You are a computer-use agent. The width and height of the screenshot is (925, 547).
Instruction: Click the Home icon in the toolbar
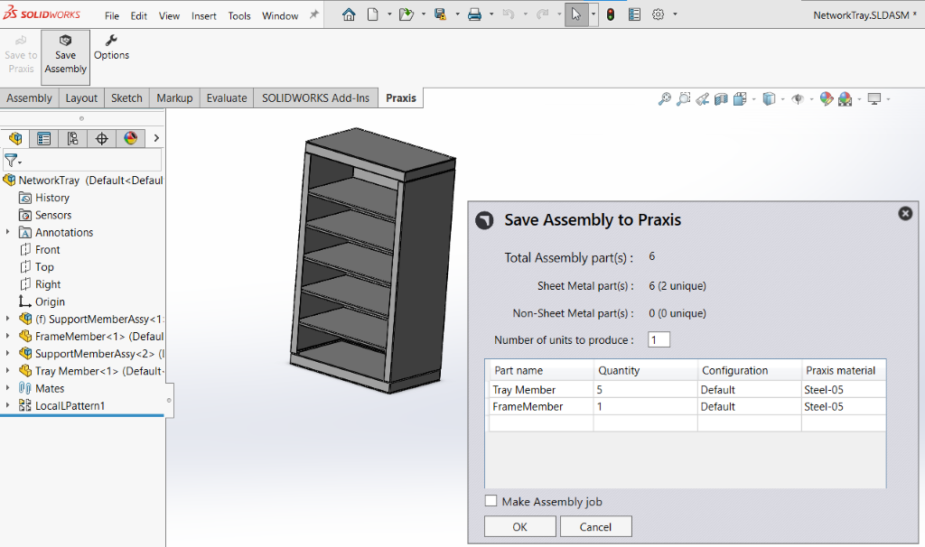[x=349, y=15]
